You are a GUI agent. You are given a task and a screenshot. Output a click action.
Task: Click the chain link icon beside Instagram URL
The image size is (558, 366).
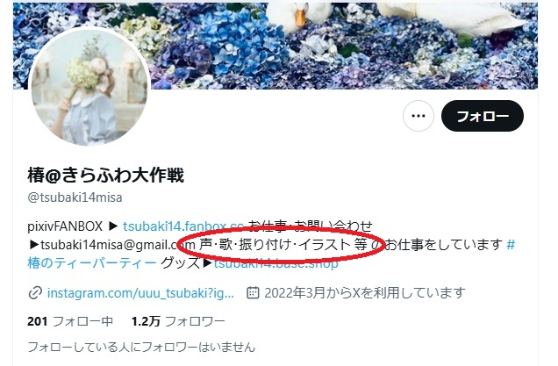35,293
